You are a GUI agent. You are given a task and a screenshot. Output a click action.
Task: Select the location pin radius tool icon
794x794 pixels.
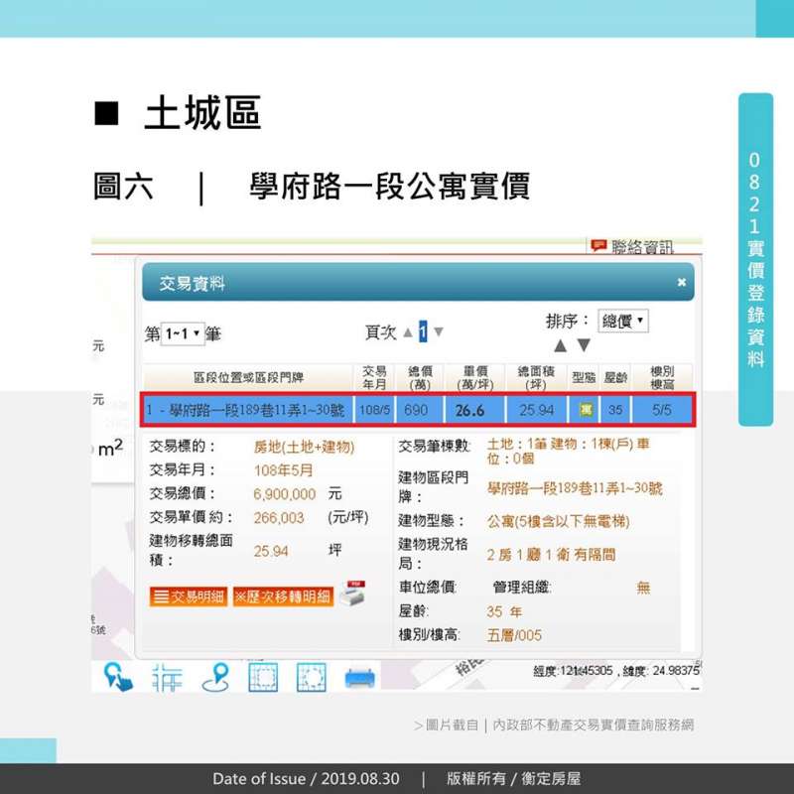click(x=215, y=677)
